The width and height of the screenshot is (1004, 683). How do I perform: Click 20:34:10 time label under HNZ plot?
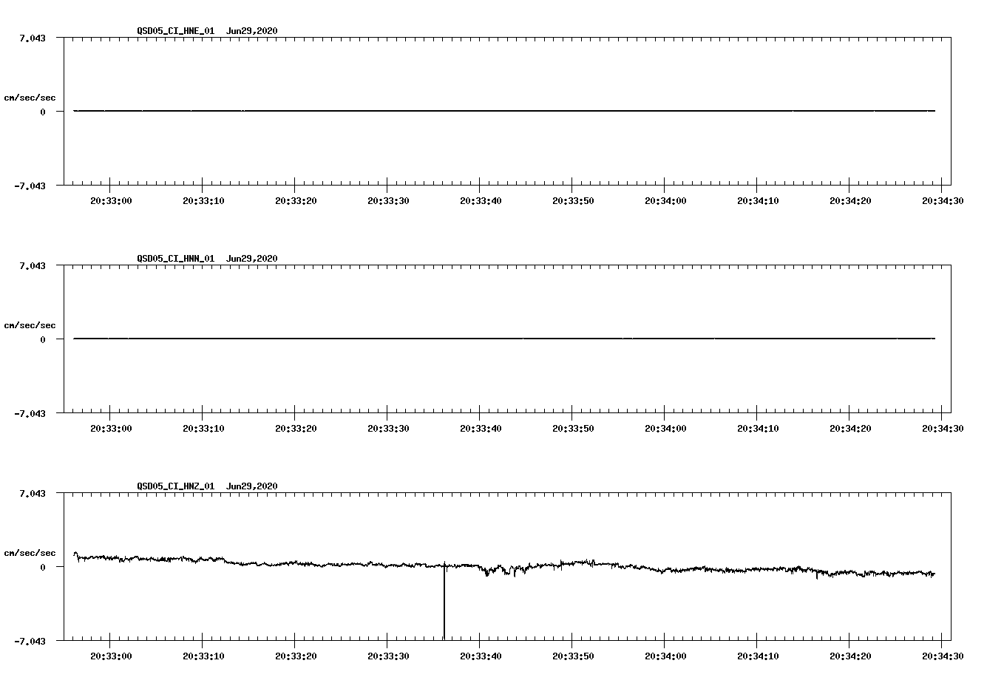pos(758,656)
